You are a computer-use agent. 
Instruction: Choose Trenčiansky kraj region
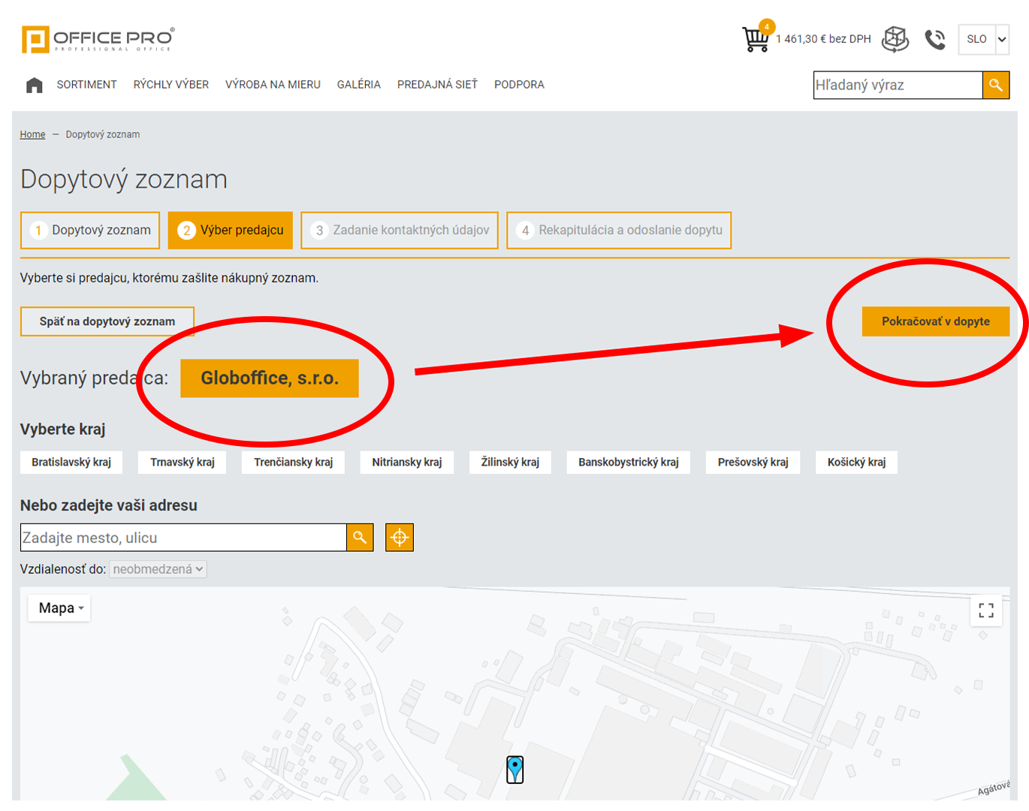point(294,463)
